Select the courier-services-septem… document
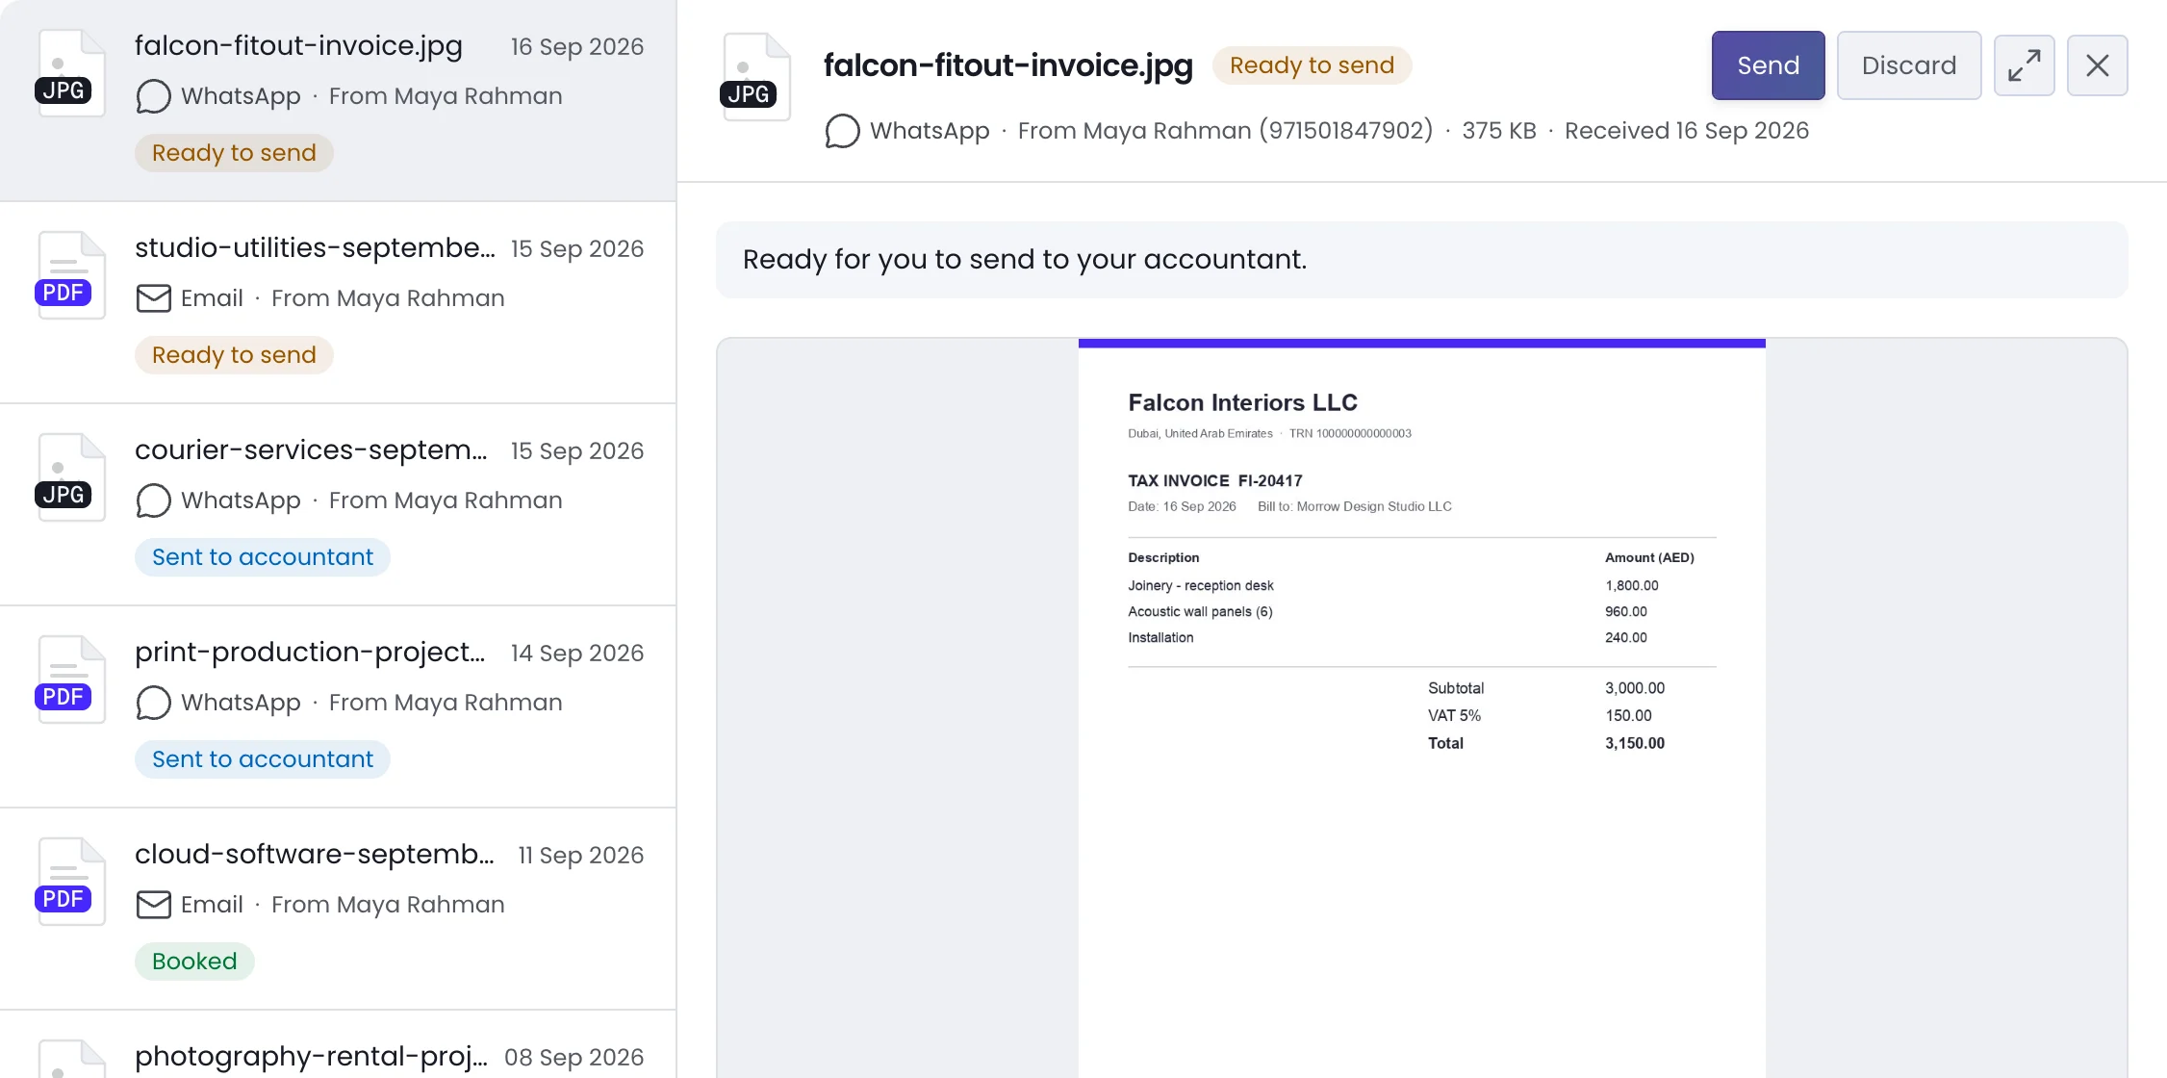 (338, 504)
